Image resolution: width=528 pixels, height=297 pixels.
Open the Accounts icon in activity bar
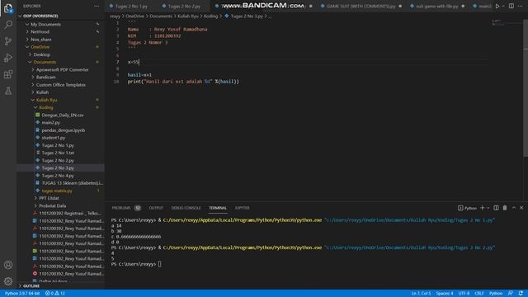pos(8,265)
